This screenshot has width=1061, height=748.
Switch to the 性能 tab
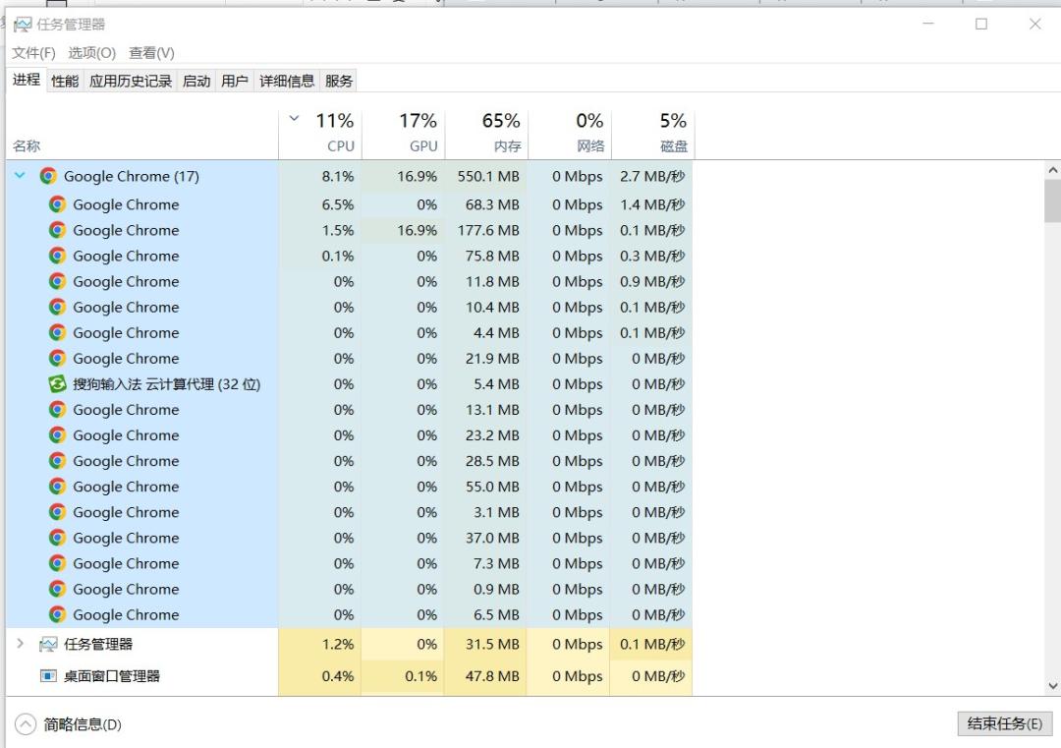click(65, 82)
